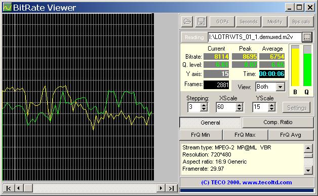318x196 pixels.
Task: Decrease XScale with its down arrow
Action: (240, 109)
